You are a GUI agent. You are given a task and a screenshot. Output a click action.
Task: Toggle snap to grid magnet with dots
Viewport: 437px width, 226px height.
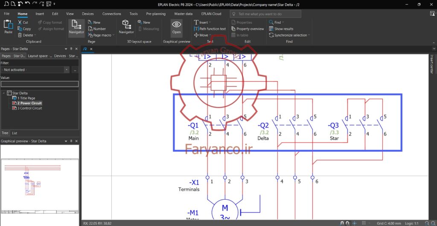(348, 223)
